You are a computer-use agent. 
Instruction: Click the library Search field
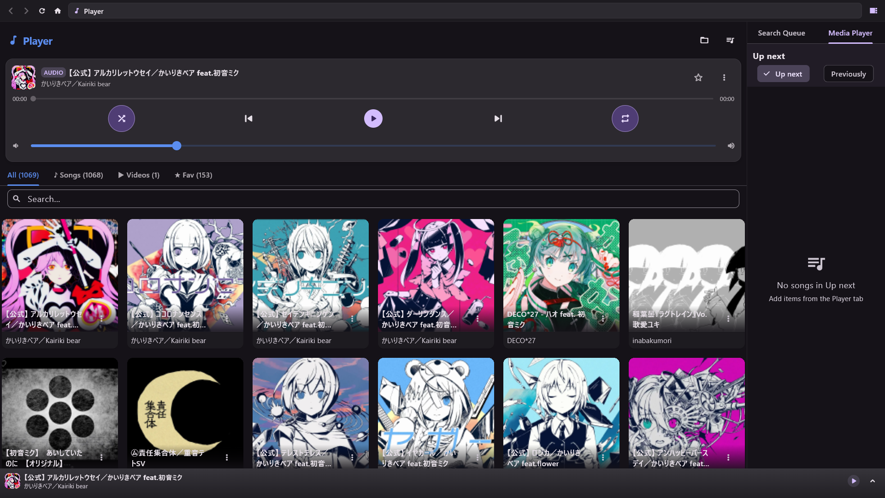point(373,199)
